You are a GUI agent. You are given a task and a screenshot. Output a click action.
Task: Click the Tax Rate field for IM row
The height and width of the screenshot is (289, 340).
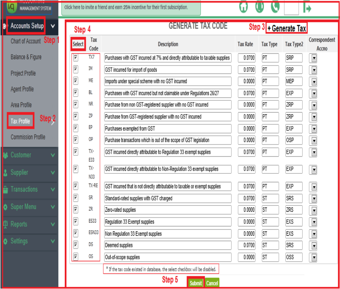[x=246, y=70]
